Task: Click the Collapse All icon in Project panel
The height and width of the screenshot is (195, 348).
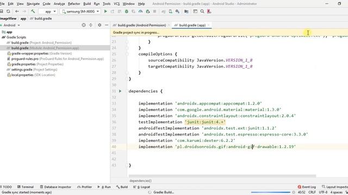Action: pos(91,25)
